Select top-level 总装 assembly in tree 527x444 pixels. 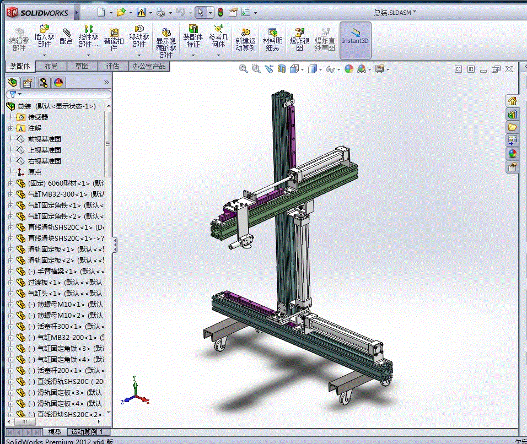coord(56,106)
